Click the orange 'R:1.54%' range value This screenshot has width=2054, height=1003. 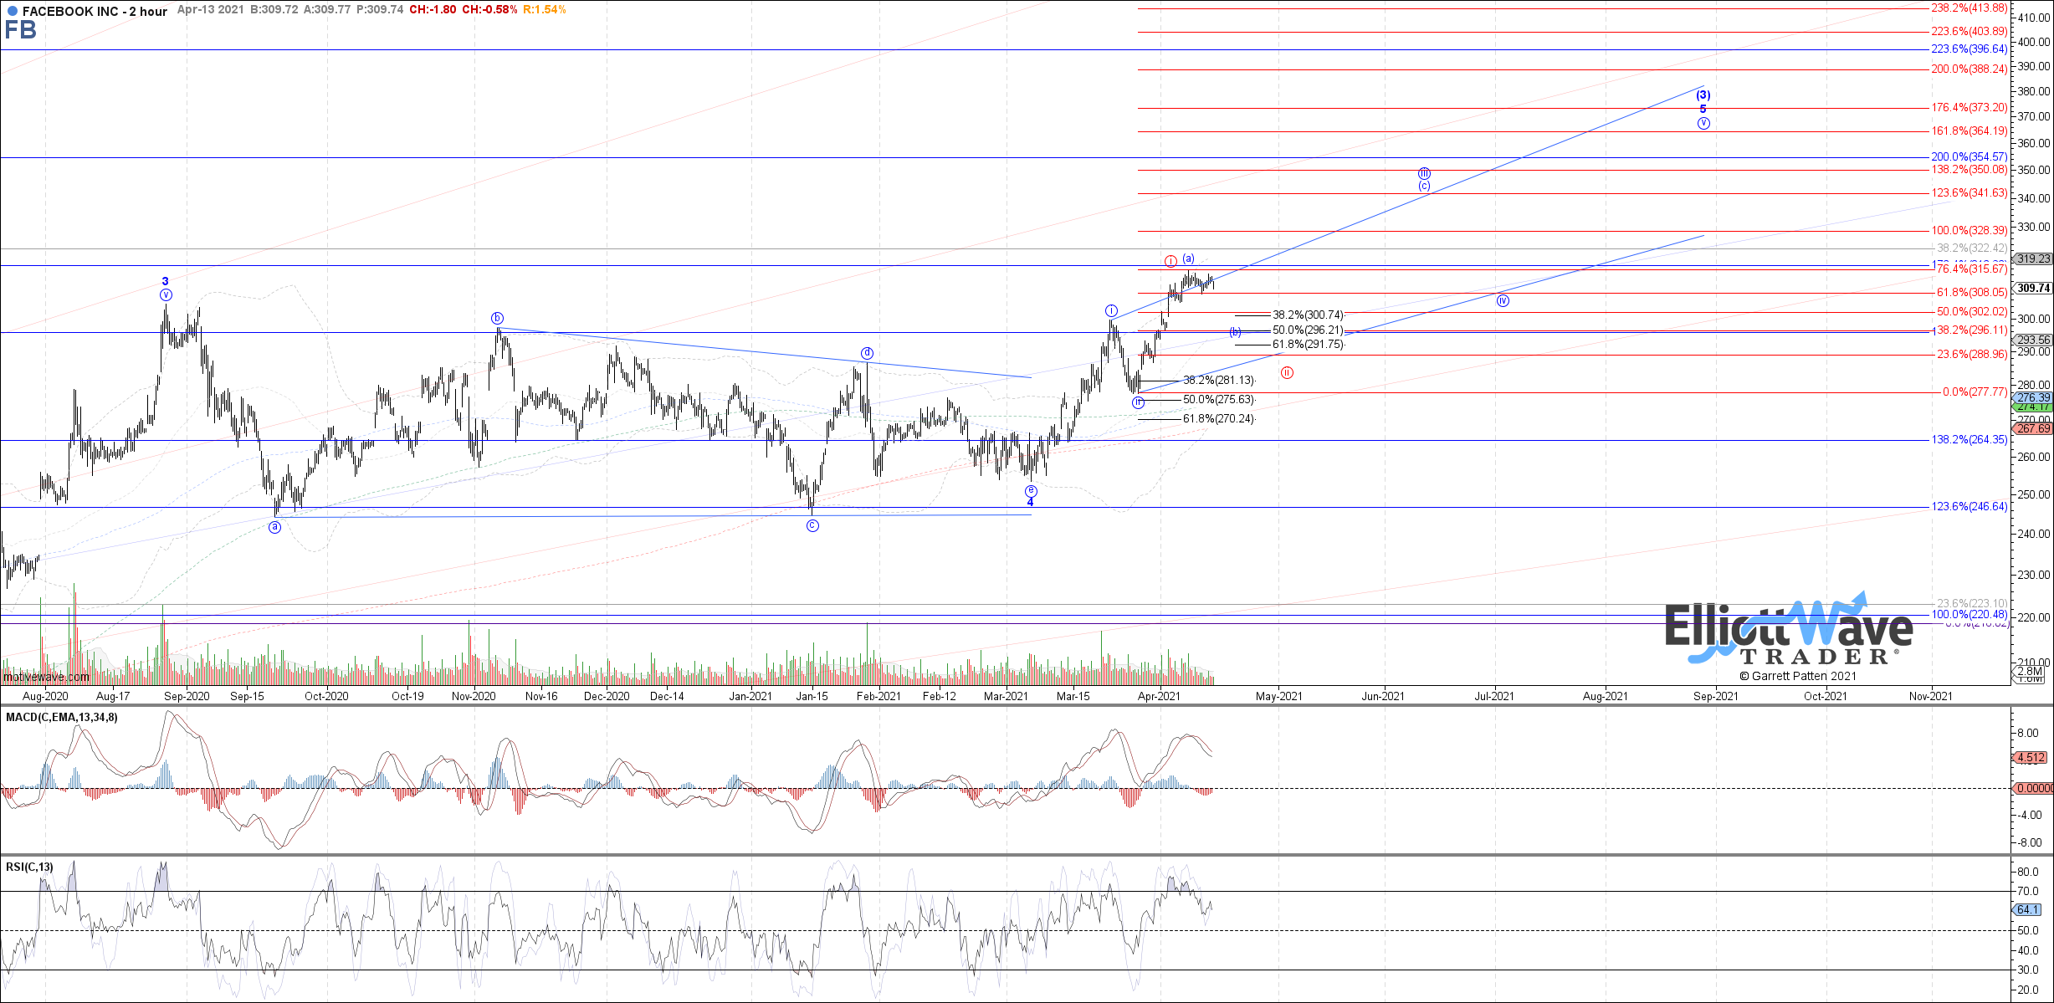(x=545, y=10)
